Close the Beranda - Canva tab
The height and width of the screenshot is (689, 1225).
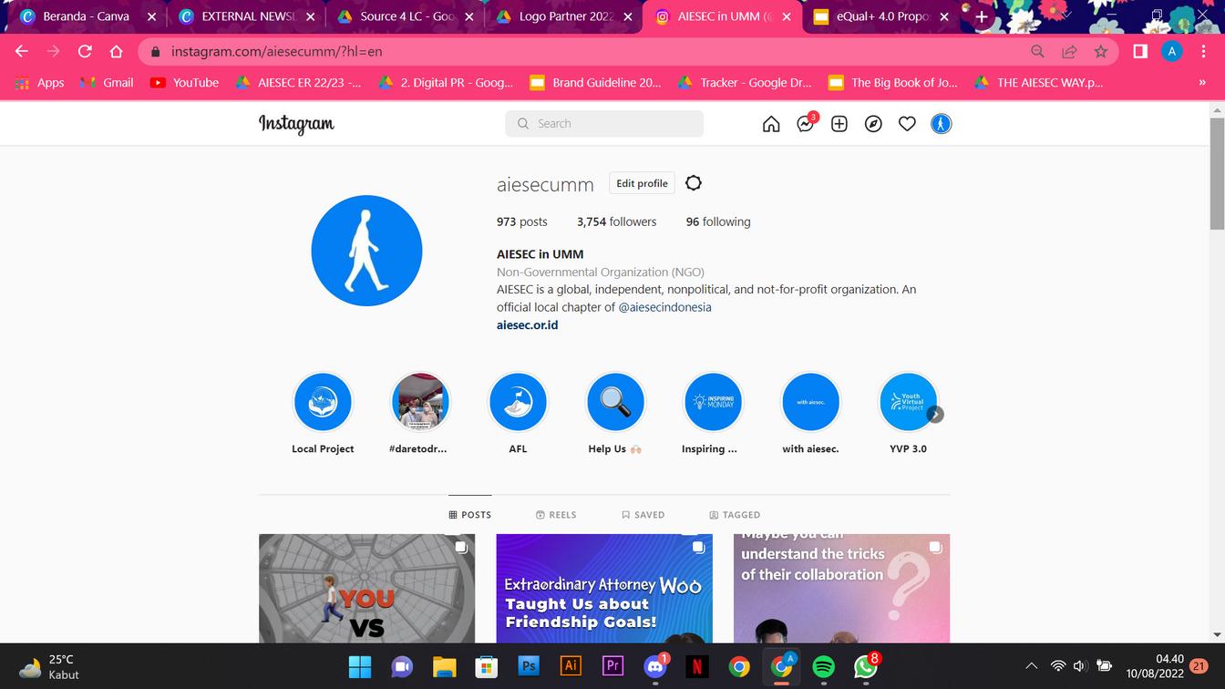pos(152,16)
